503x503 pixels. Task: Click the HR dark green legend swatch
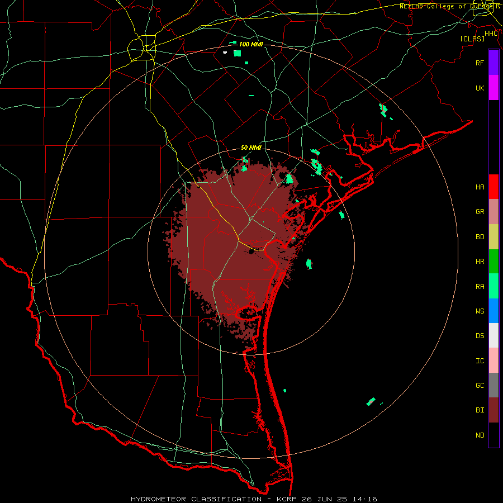(x=493, y=262)
